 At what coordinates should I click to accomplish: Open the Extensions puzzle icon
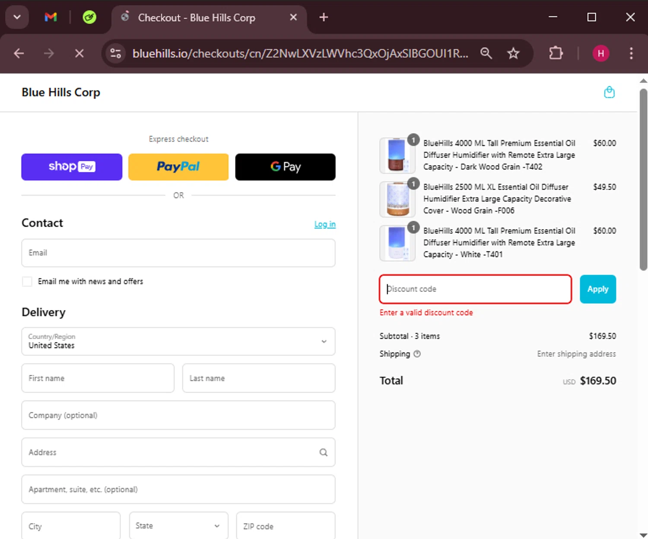pos(556,54)
